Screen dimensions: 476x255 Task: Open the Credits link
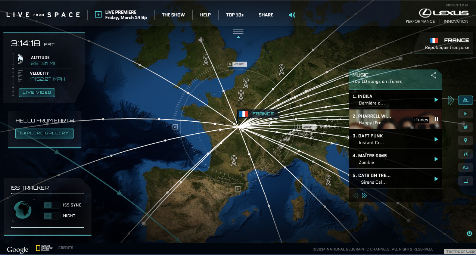(x=66, y=248)
